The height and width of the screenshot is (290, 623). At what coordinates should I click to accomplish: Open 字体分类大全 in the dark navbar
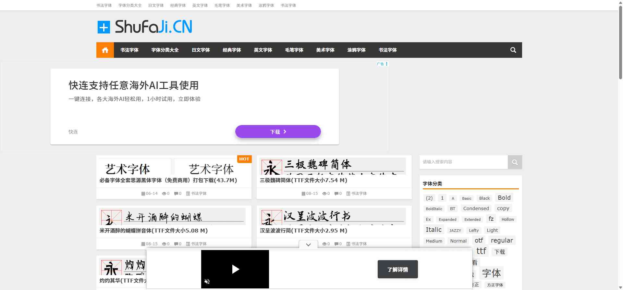point(165,50)
